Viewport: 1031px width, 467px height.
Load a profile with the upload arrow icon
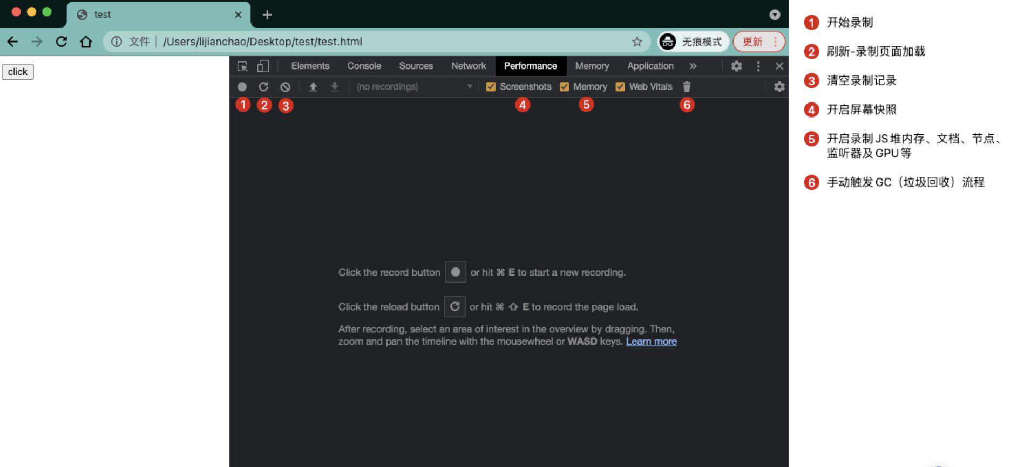click(x=313, y=86)
